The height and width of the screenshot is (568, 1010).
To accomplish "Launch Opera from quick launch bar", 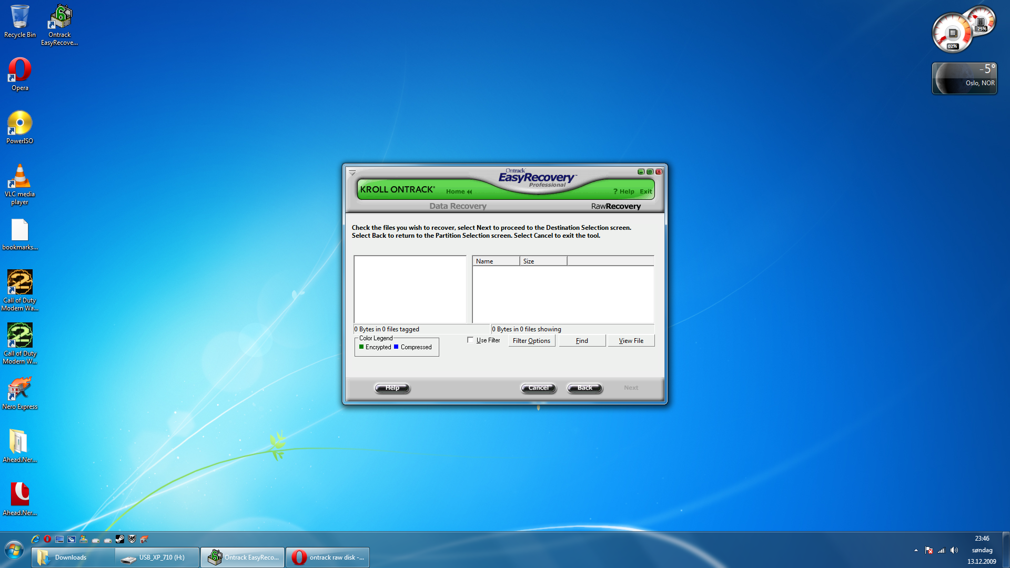I will pyautogui.click(x=47, y=539).
